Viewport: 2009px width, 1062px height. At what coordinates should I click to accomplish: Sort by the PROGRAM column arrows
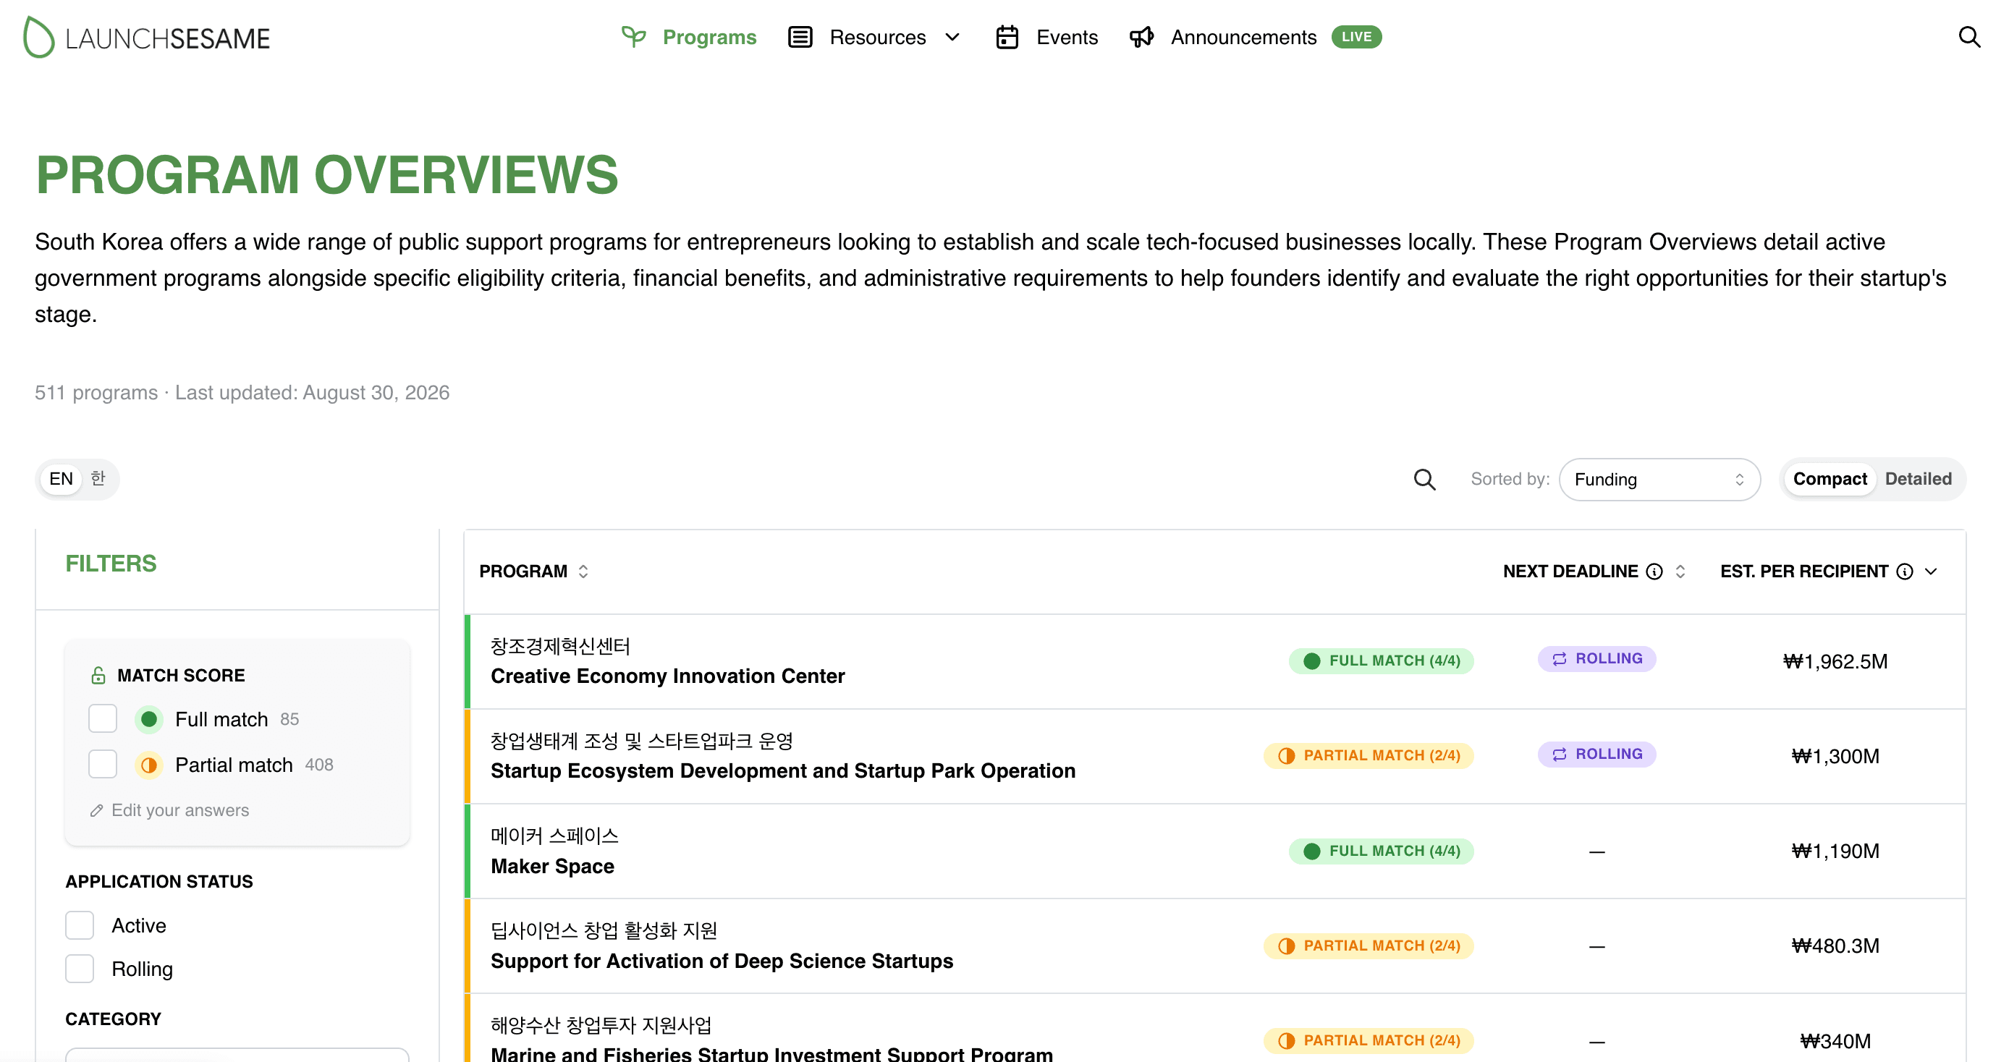click(x=583, y=572)
